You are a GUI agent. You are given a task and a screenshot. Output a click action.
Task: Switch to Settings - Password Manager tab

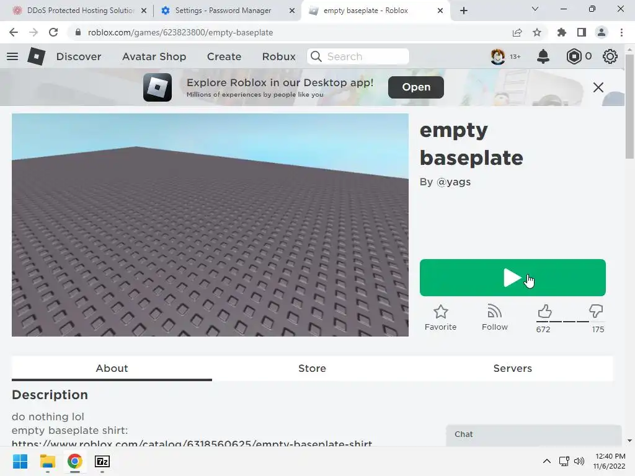point(223,11)
